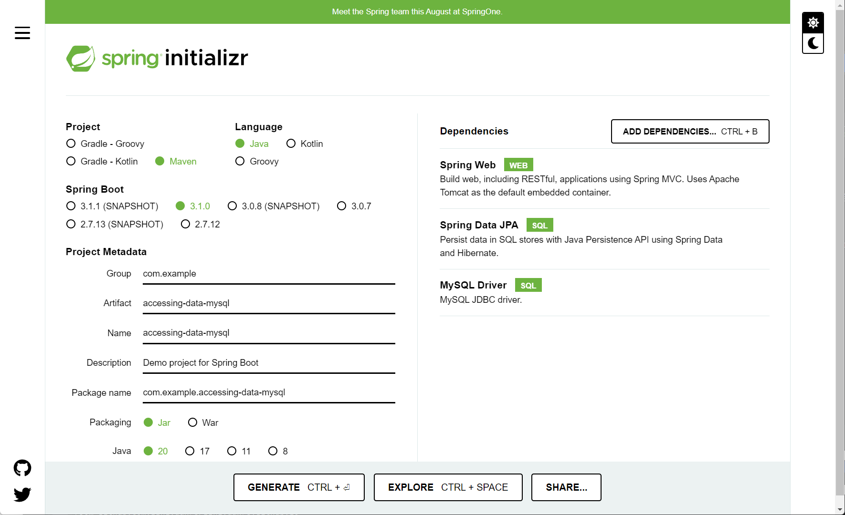Click the MySQL JDBC driver description
Image resolution: width=845 pixels, height=515 pixels.
click(481, 300)
